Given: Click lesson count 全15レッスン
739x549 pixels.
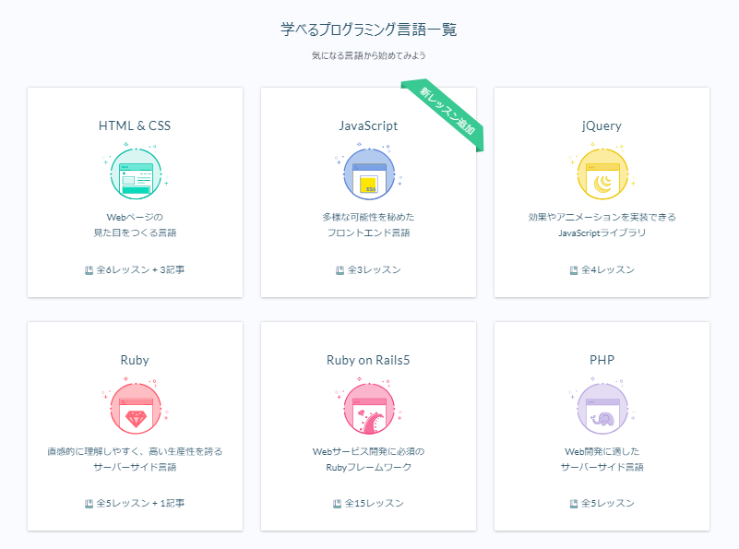Looking at the screenshot, I should (375, 503).
